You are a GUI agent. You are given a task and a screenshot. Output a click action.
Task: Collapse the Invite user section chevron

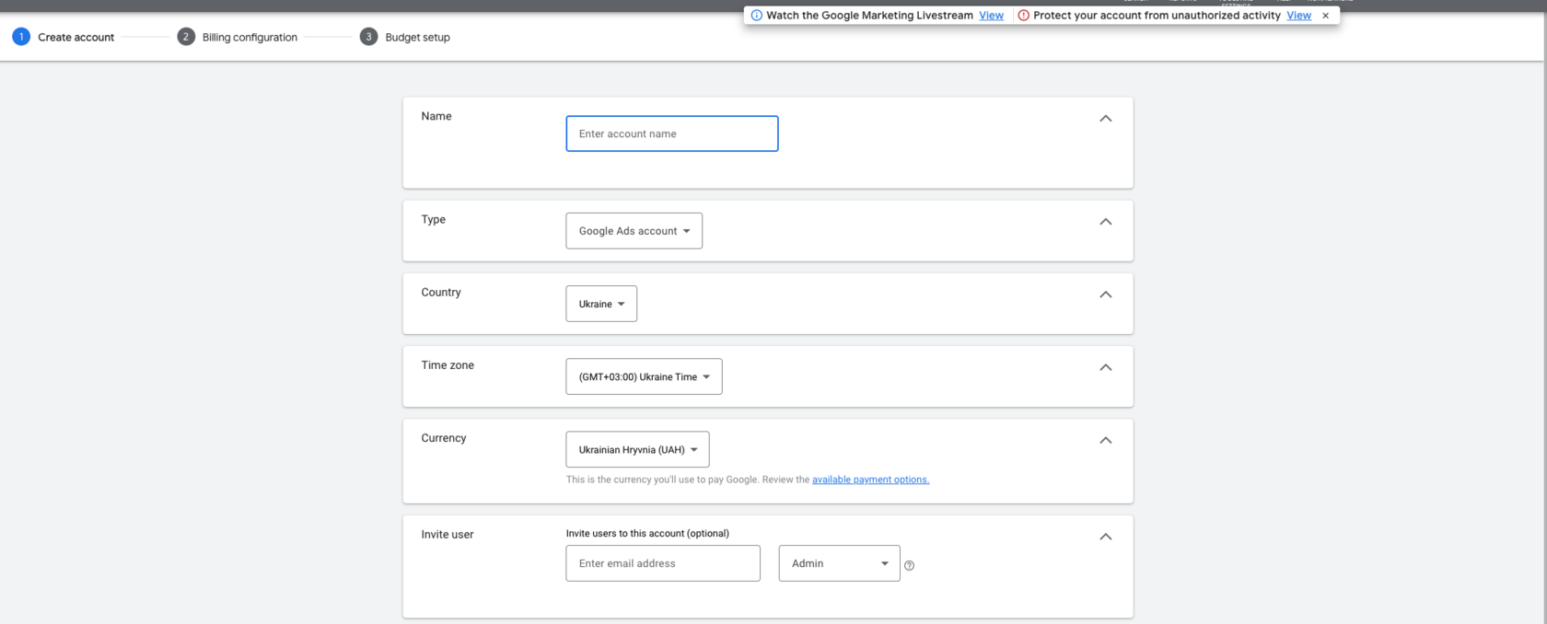(x=1105, y=537)
